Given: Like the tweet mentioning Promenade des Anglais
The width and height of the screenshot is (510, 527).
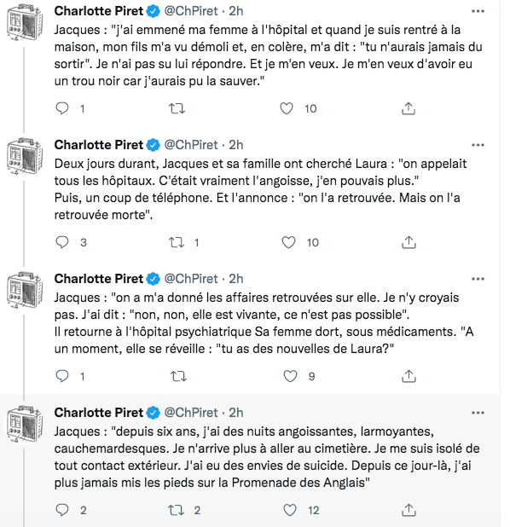Looking at the screenshot, I should [x=290, y=510].
